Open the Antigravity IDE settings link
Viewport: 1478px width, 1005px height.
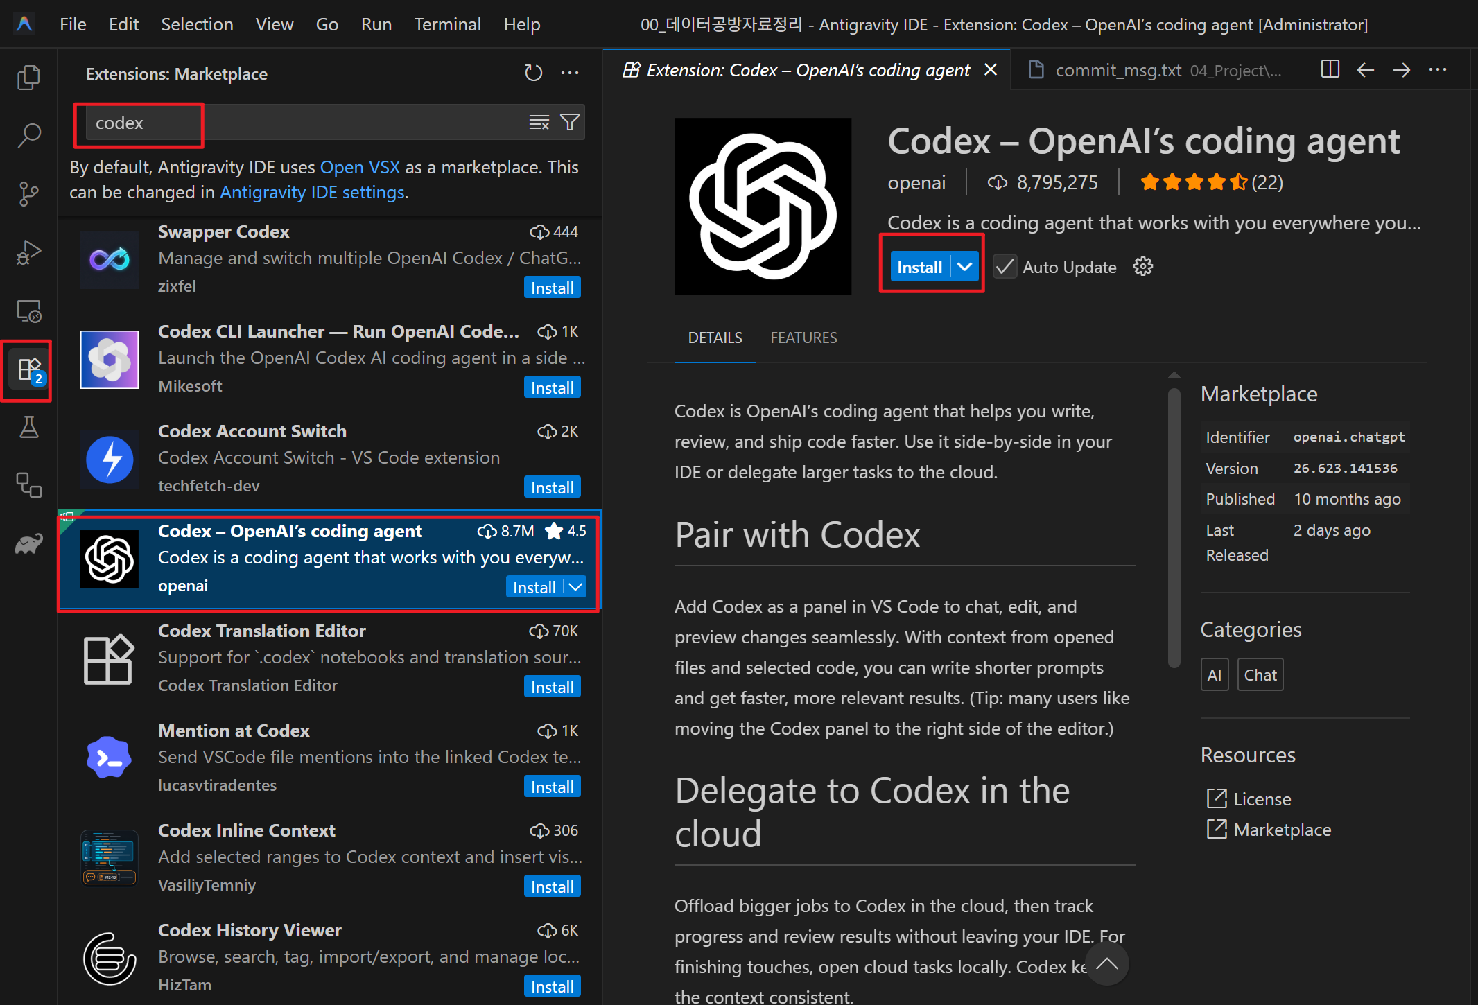click(312, 192)
